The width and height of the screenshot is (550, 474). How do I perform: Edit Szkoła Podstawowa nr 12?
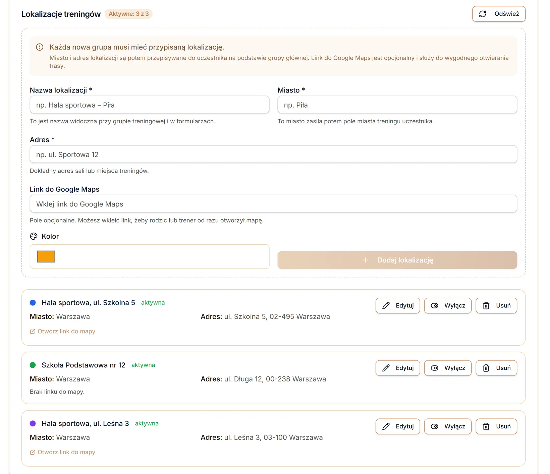tap(398, 368)
